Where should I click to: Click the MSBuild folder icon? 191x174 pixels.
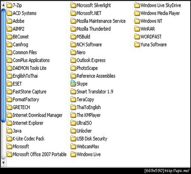point(73,37)
